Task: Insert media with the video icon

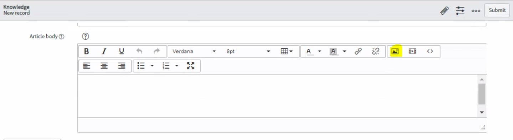Action: pos(412,51)
